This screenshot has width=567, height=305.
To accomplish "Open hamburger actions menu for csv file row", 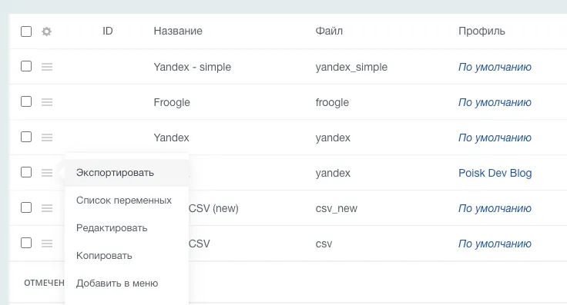I will [47, 244].
